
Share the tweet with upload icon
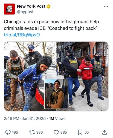click(105, 132)
